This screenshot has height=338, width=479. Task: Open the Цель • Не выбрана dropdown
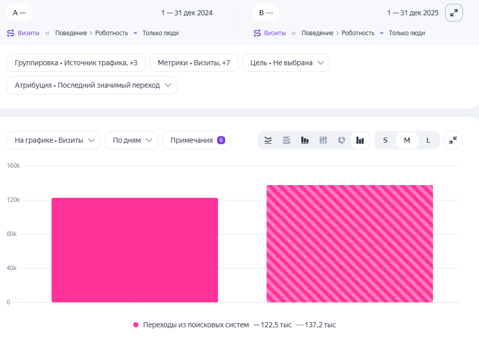tap(286, 63)
